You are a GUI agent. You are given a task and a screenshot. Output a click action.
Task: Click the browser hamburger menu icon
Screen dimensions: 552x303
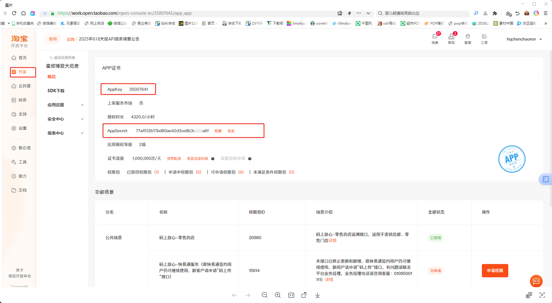click(x=545, y=13)
